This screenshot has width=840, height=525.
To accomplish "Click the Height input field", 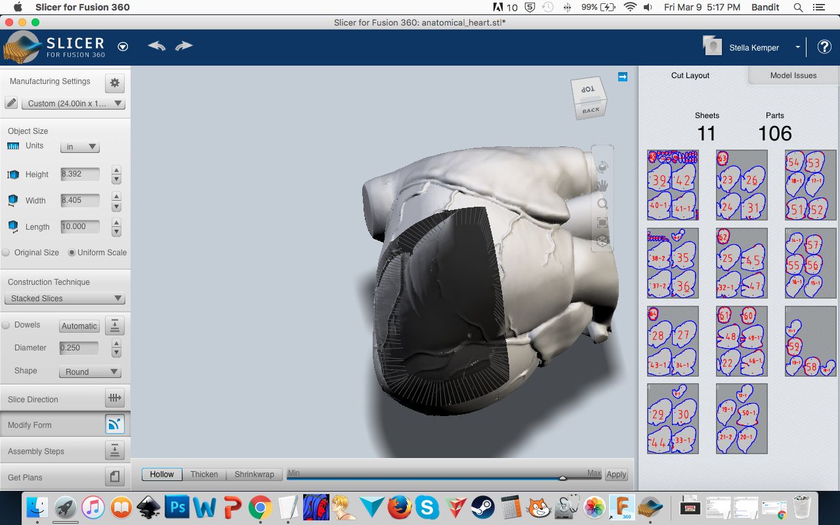I will (x=80, y=175).
